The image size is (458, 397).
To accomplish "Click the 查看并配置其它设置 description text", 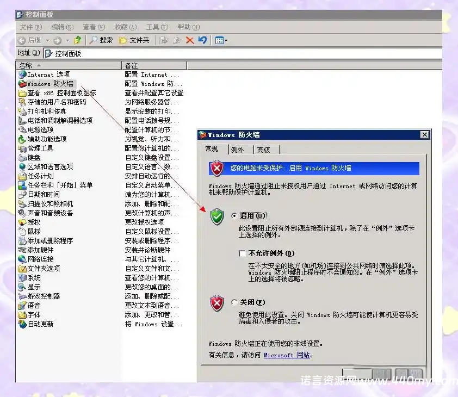I will pos(154,93).
